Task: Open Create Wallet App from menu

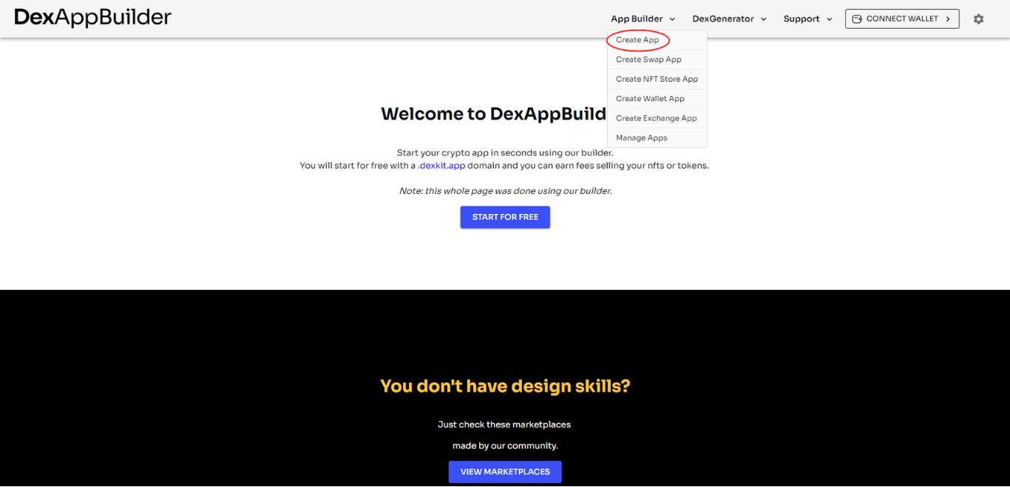Action: click(650, 98)
